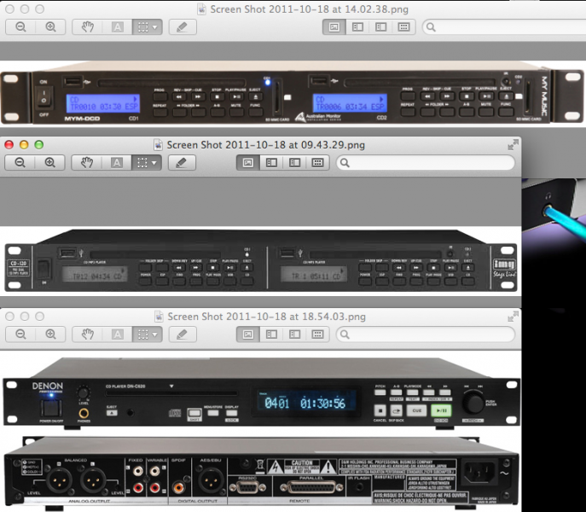Click title 'Screen Shot 2011-10-18 at 18.54.03.png'
Image resolution: width=586 pixels, height=512 pixels.
pos(266,317)
